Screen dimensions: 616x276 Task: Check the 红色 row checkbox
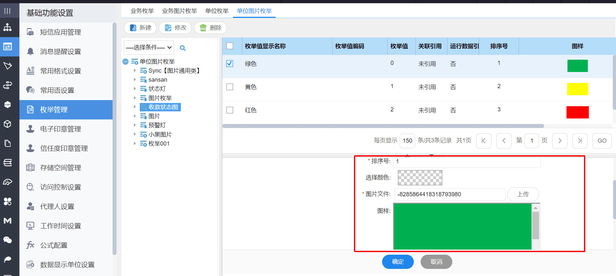pyautogui.click(x=230, y=110)
